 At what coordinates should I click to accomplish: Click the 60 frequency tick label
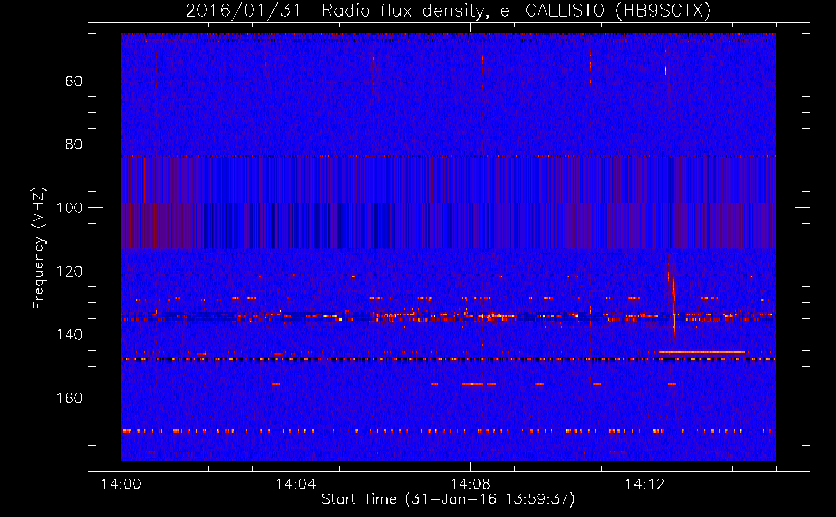click(74, 81)
